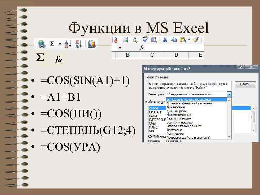This screenshot has width=260, height=195.
Task: Open the AutoSum dropdown arrow
Action: pos(60,44)
